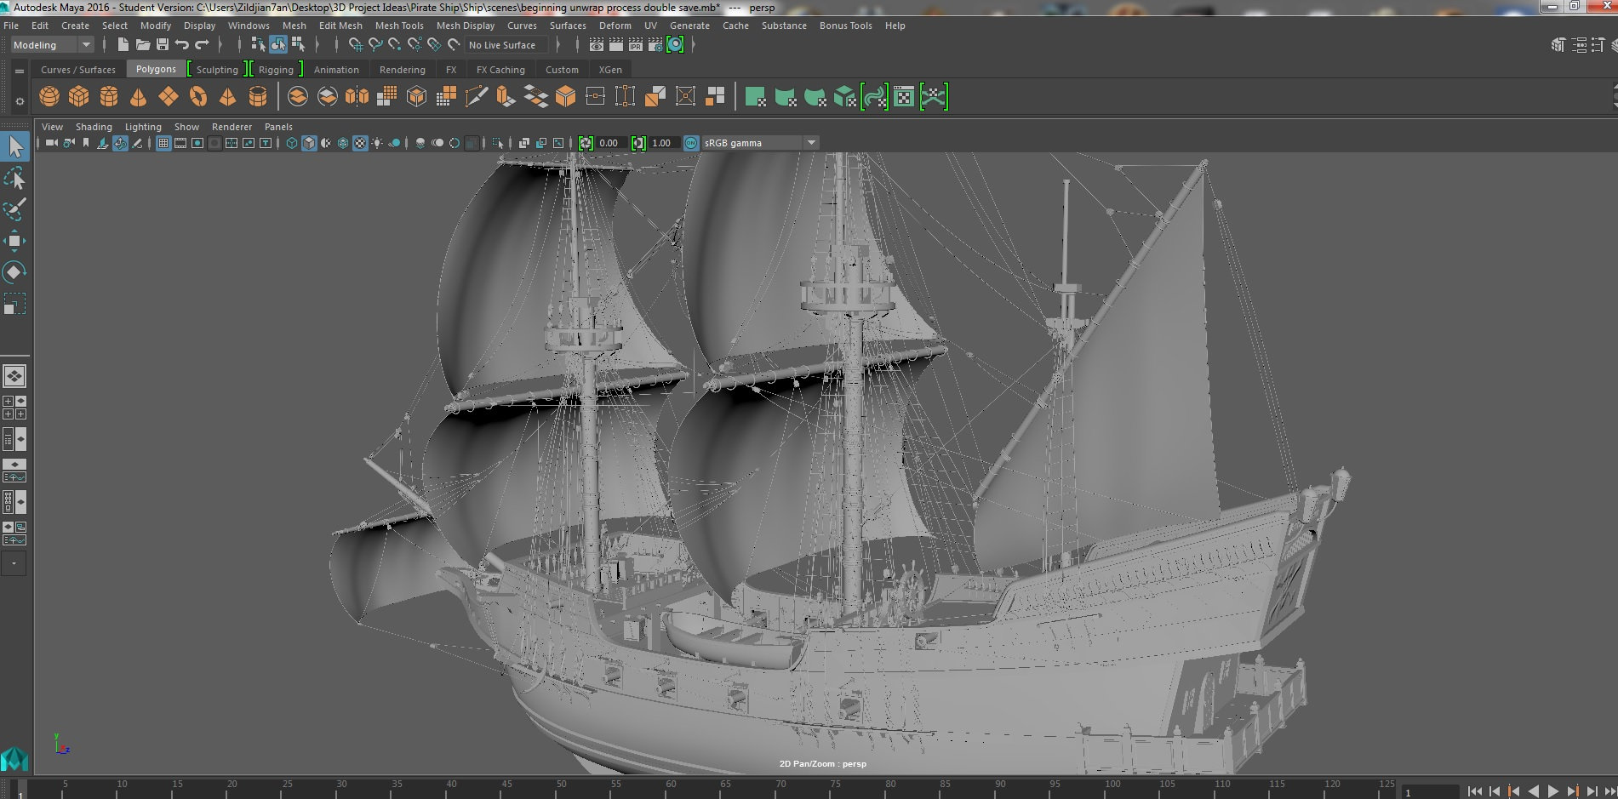Image resolution: width=1618 pixels, height=799 pixels.
Task: Create a polygon cone from the shelf
Action: (138, 97)
